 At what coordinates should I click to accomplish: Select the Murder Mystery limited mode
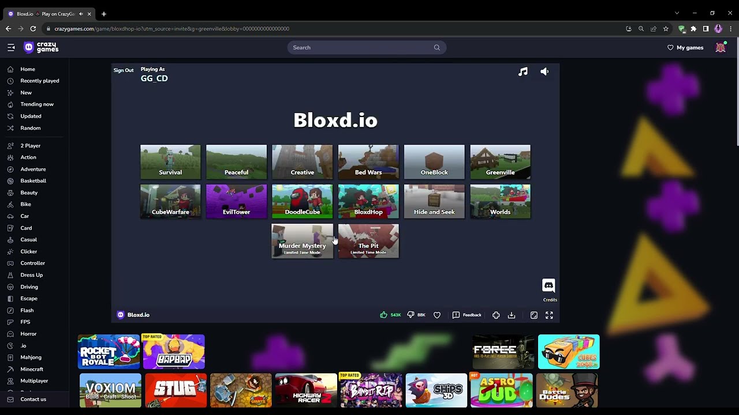pos(303,241)
